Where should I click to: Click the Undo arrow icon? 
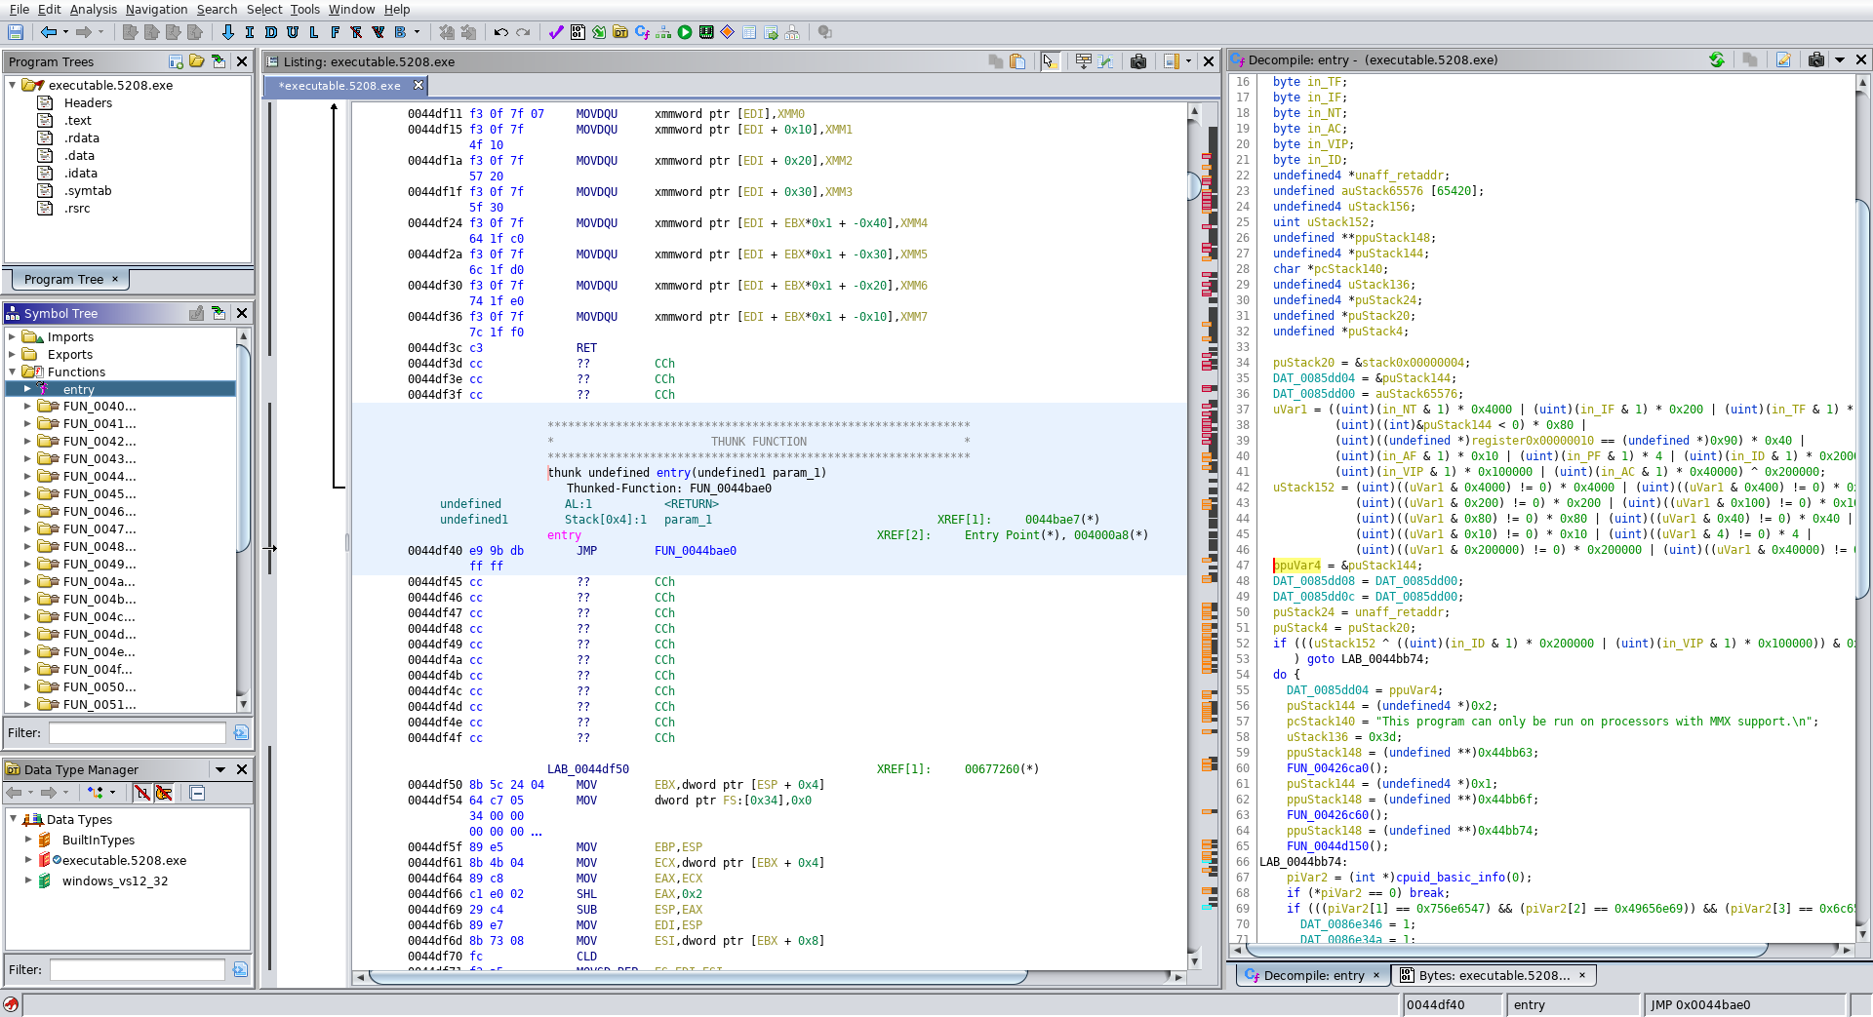click(501, 32)
